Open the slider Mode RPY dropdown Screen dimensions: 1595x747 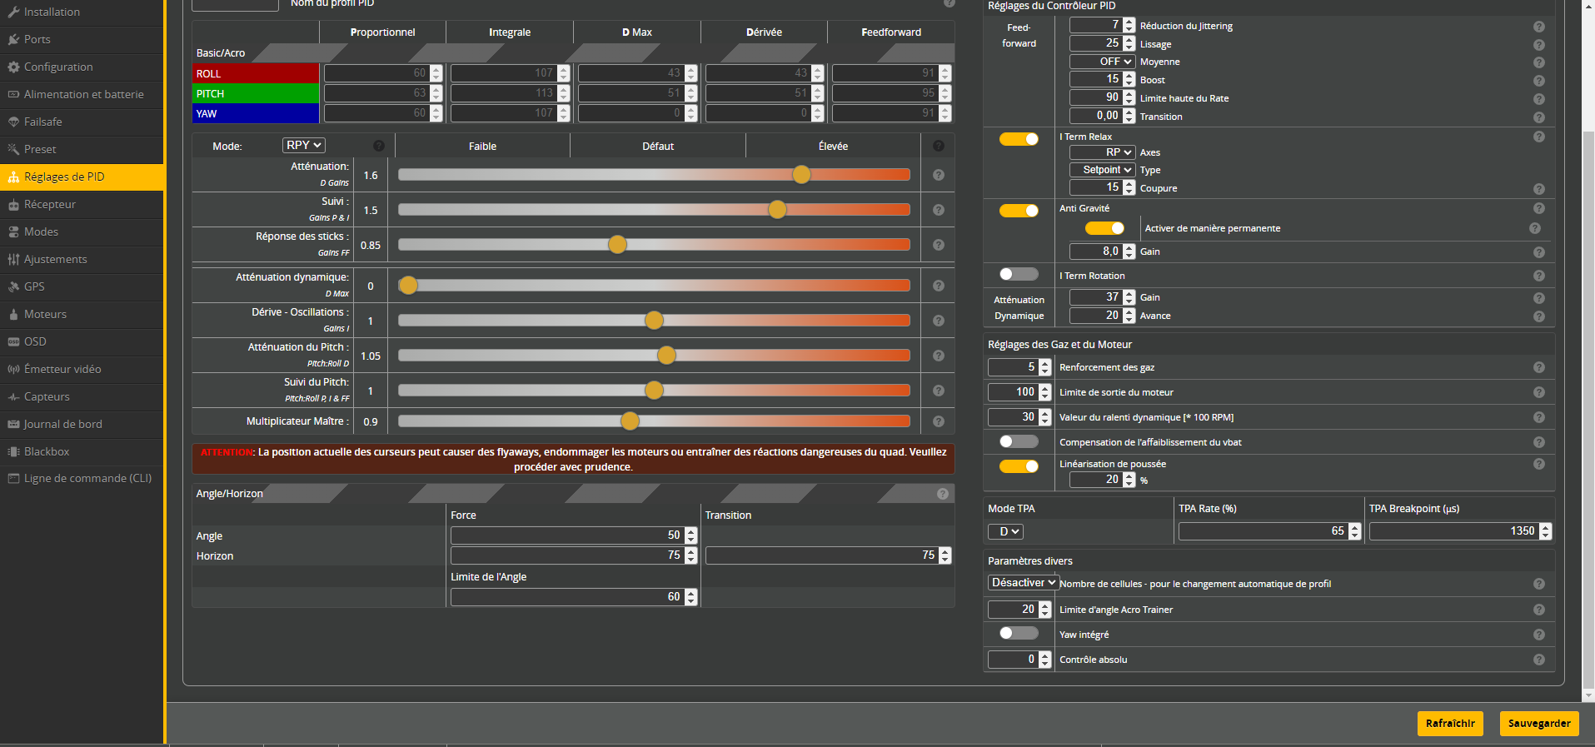[304, 145]
